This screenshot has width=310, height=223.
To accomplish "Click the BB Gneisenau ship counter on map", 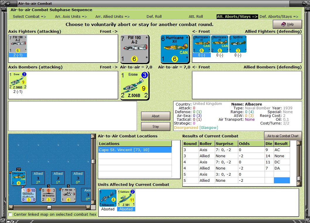I will click(x=48, y=195).
